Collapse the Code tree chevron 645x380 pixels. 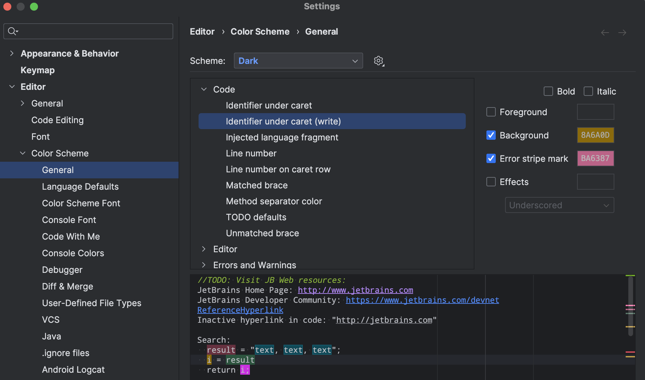coord(204,89)
